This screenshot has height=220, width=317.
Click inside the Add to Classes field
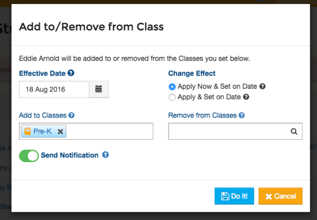click(x=107, y=131)
